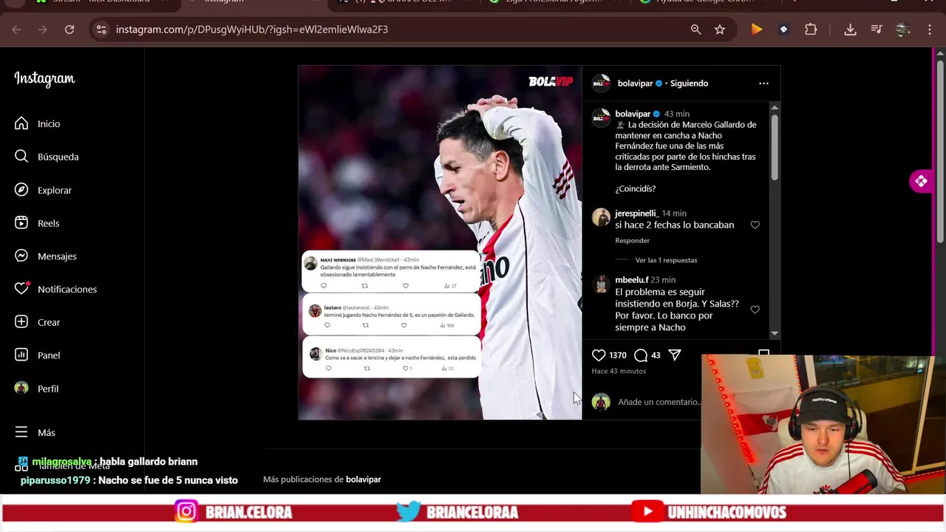Screen dimensions: 946x532
Task: Share the post using paper plane icon
Action: (675, 355)
